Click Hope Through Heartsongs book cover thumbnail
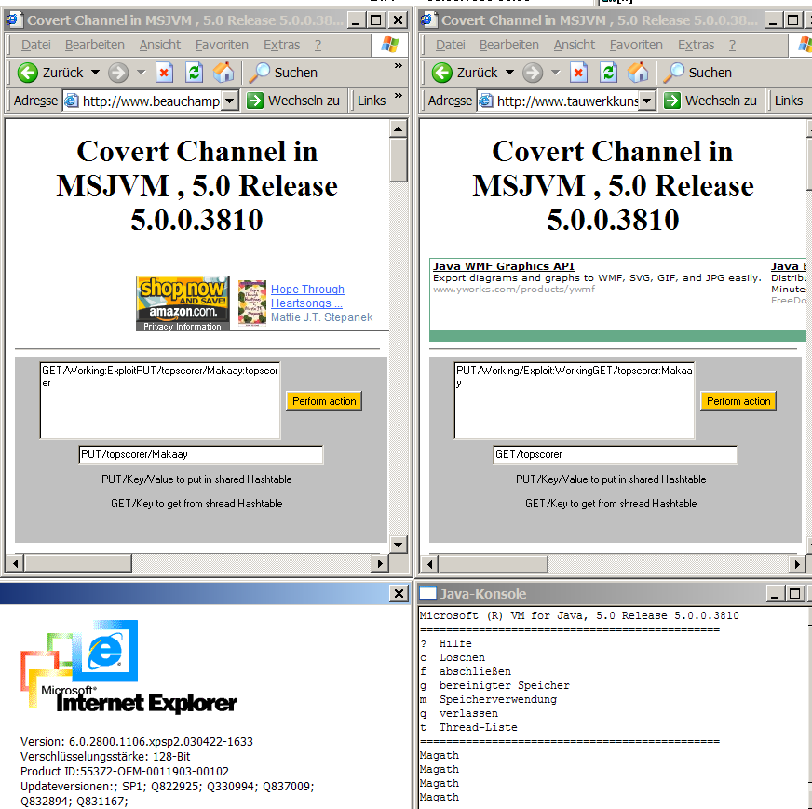Image resolution: width=812 pixels, height=809 pixels. [251, 303]
